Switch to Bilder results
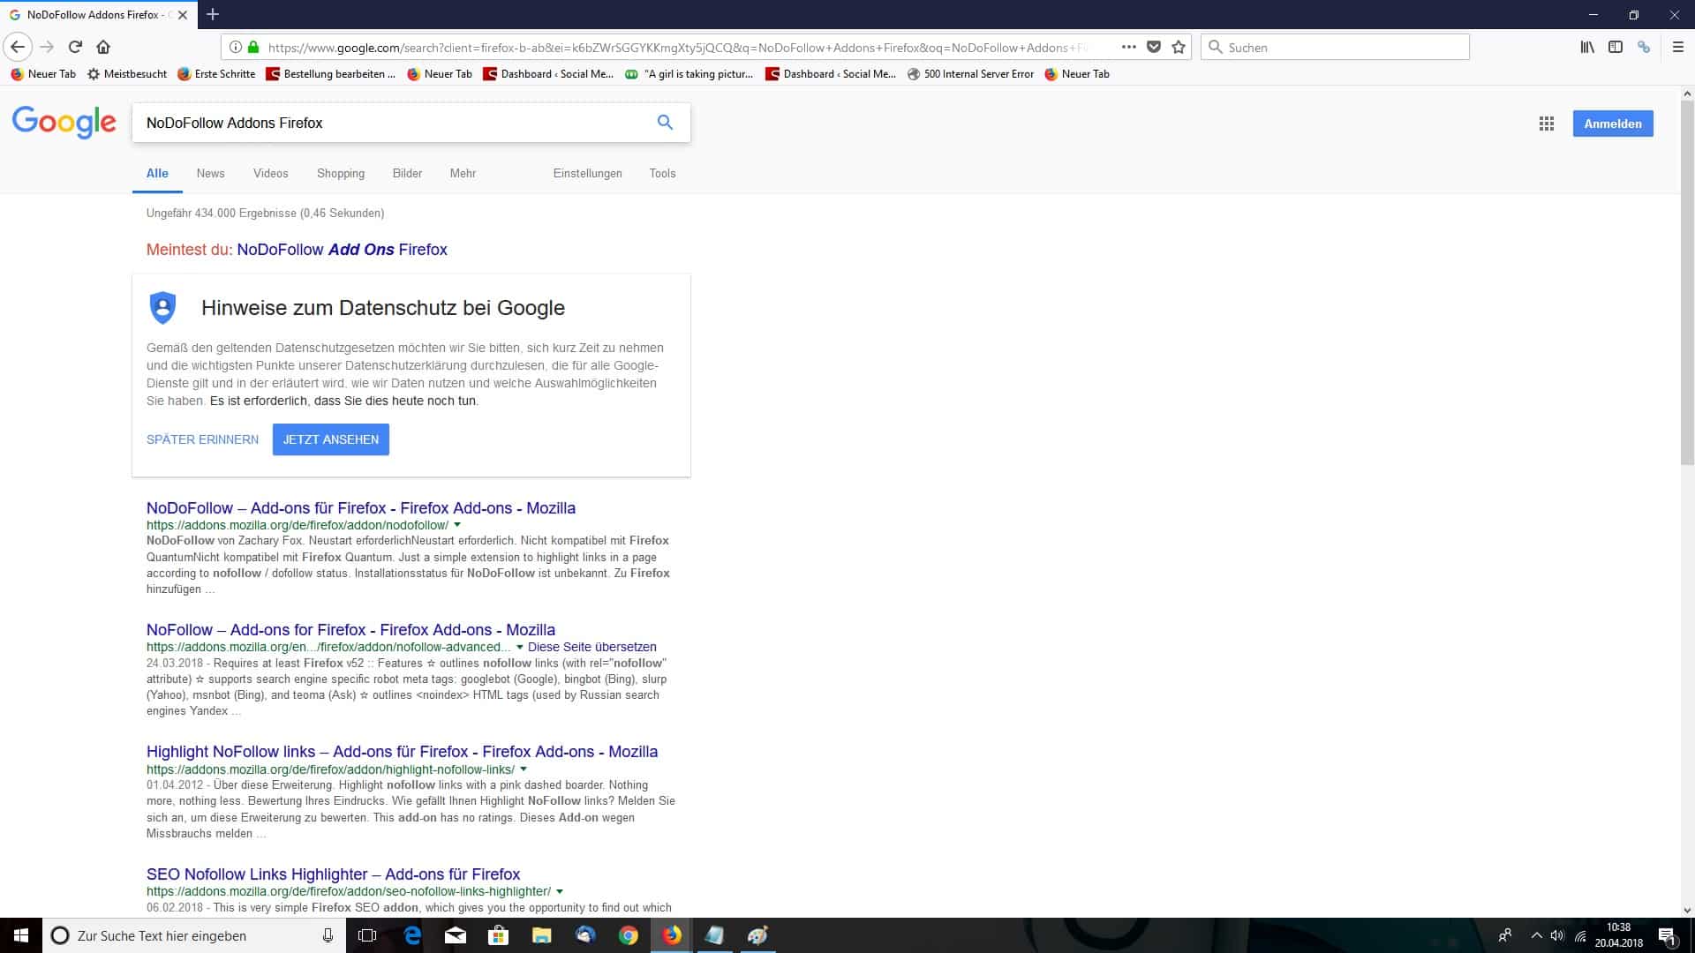Viewport: 1695px width, 953px height. coord(407,173)
